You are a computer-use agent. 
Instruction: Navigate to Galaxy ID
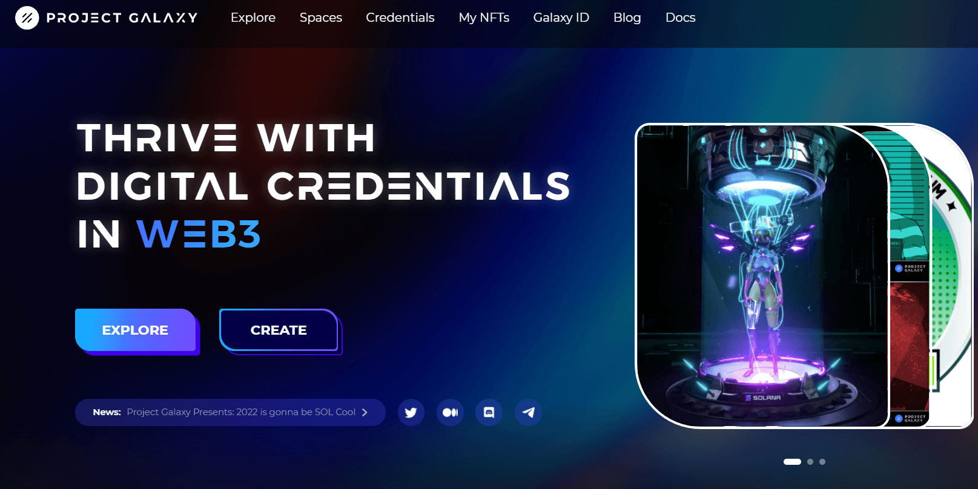click(x=561, y=18)
